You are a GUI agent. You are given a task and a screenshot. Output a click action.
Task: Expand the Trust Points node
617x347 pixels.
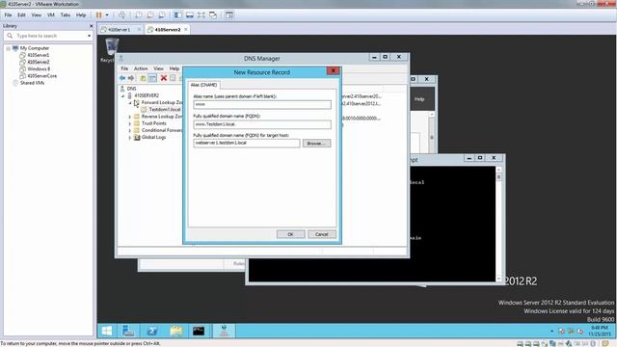(x=130, y=123)
